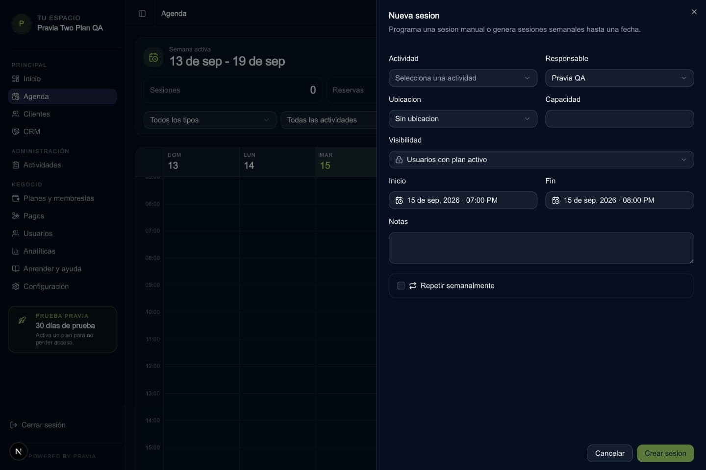
Task: Navigate to Configuración
Action: [62, 286]
